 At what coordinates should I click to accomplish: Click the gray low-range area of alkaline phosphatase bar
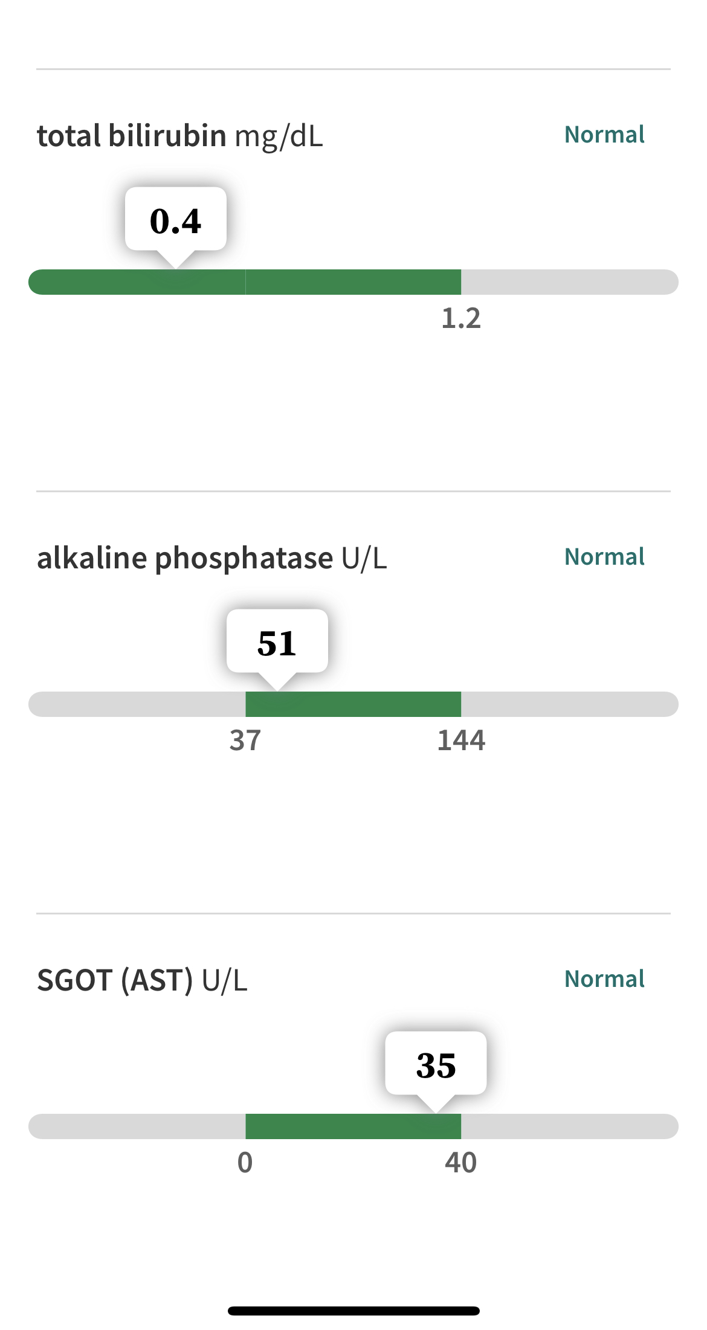tap(137, 704)
